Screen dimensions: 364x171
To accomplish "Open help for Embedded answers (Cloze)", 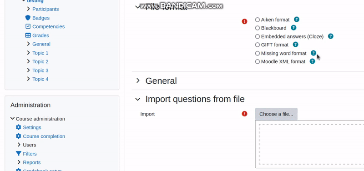I will (331, 36).
